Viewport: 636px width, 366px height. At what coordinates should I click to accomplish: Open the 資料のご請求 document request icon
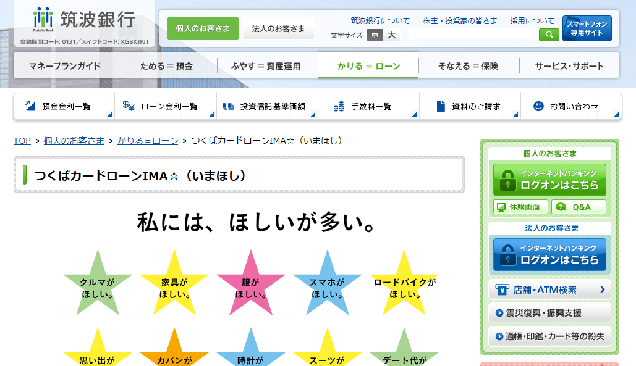pyautogui.click(x=470, y=106)
